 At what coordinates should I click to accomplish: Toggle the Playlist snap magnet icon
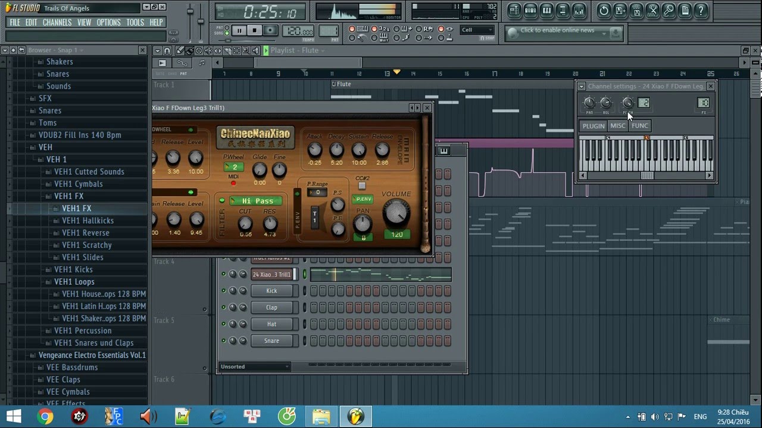pyautogui.click(x=167, y=51)
